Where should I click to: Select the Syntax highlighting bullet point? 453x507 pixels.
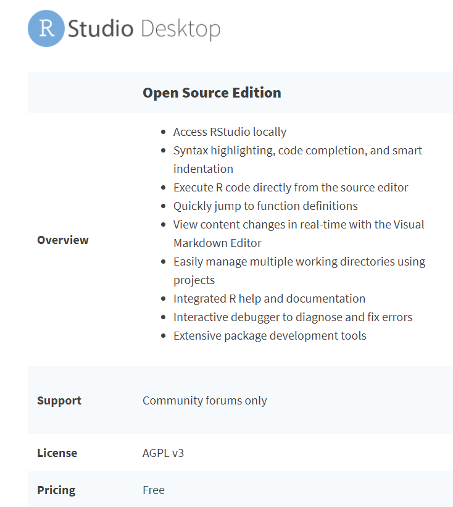[x=297, y=151]
